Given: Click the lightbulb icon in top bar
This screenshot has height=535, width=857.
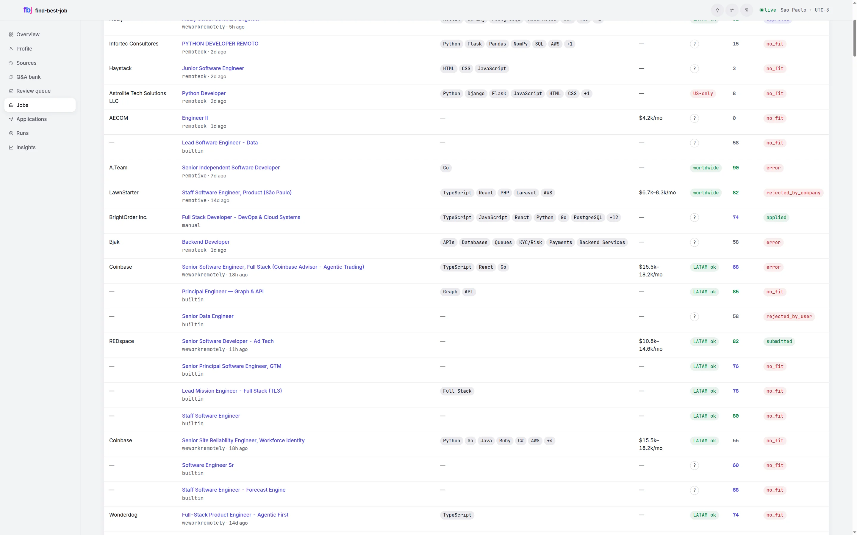Looking at the screenshot, I should point(717,10).
